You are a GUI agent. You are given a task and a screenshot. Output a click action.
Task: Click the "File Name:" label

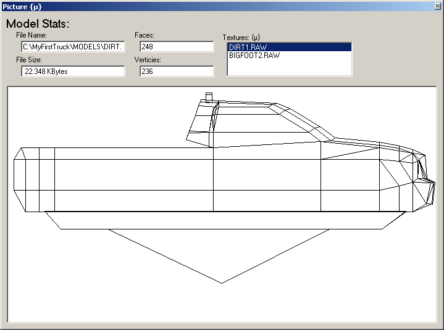click(36, 36)
